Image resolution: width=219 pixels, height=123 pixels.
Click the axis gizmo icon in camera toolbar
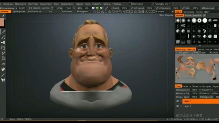coord(146,12)
